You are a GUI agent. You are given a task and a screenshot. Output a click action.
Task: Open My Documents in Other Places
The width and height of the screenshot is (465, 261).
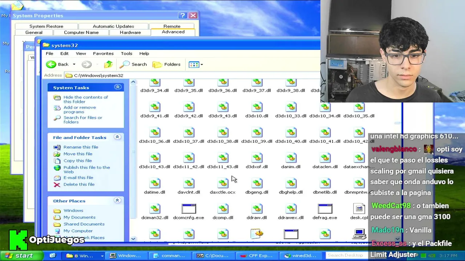(x=79, y=217)
